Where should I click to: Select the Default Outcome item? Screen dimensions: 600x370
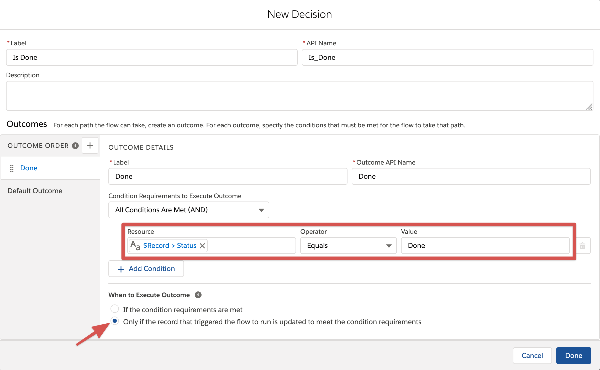[35, 191]
